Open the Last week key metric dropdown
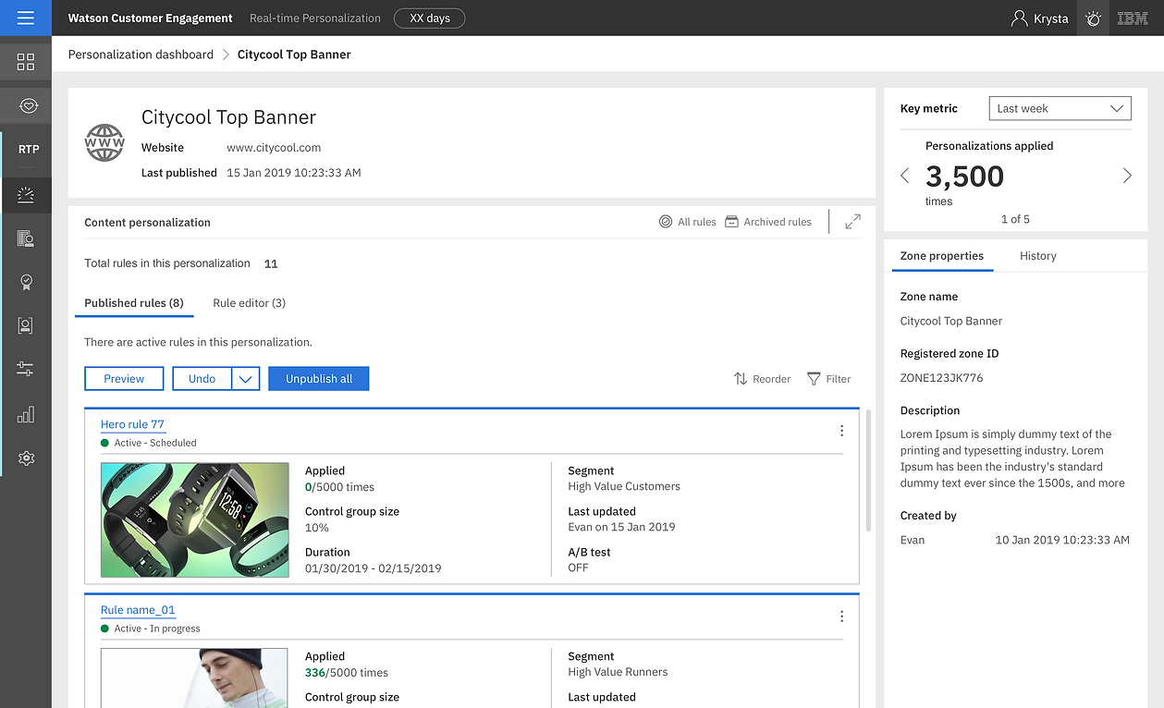 (1060, 108)
